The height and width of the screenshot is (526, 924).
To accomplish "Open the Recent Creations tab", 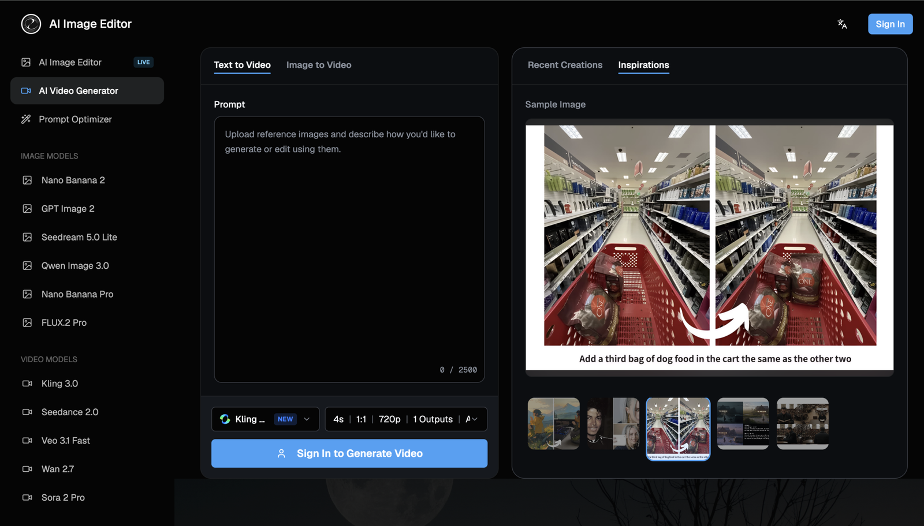I will click(x=565, y=65).
